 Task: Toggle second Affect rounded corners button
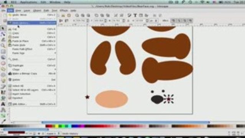tap(179, 21)
